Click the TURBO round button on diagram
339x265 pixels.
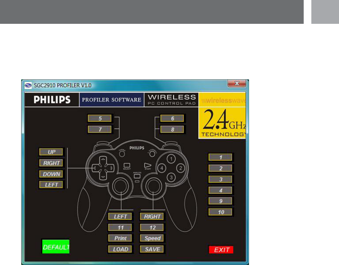pos(122,154)
